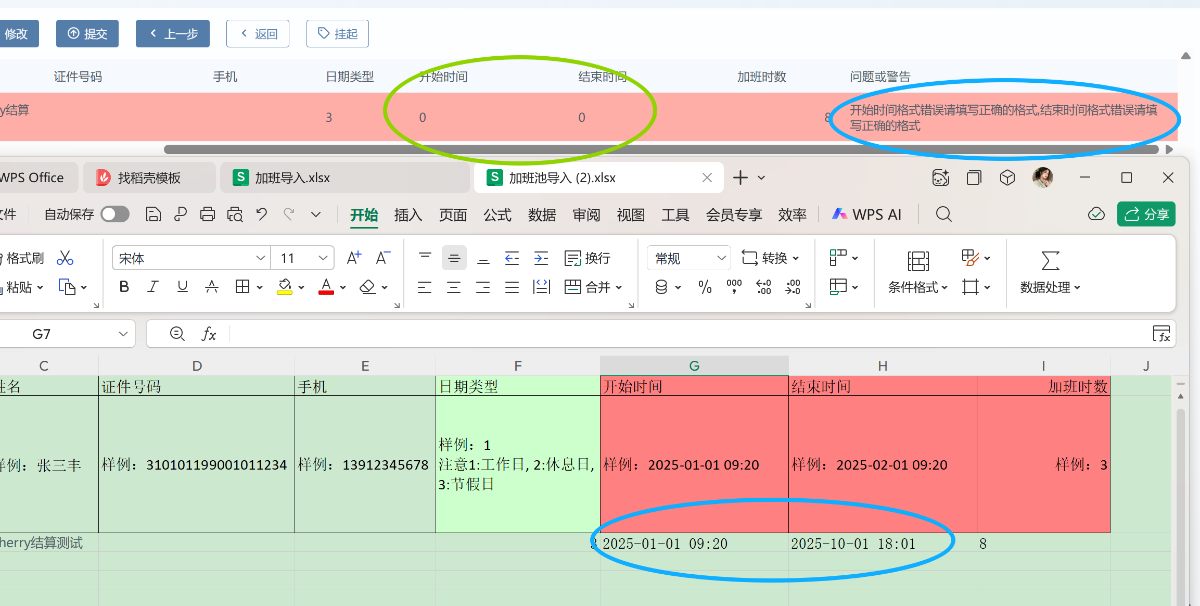Click the percent style icon

click(x=705, y=287)
